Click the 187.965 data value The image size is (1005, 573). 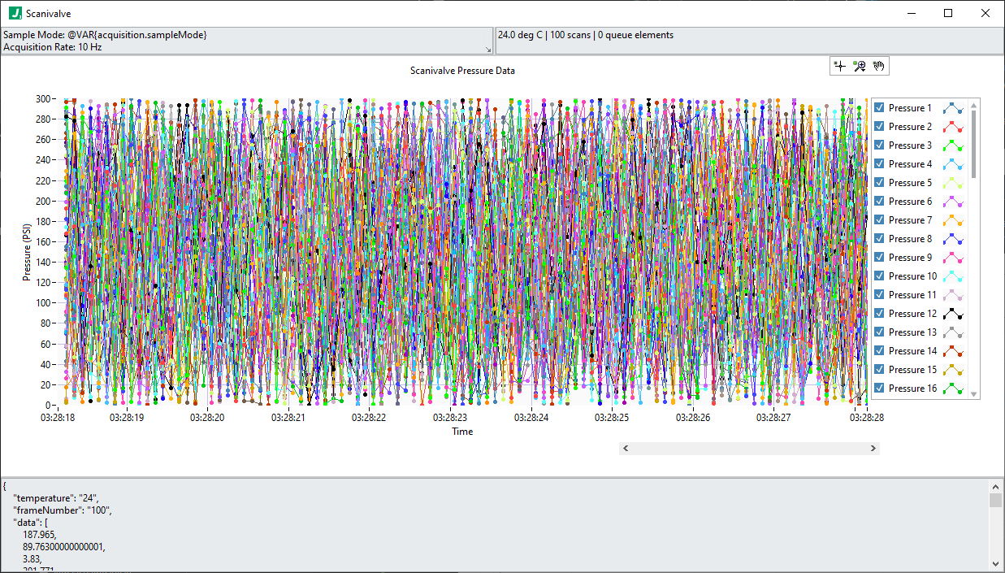click(x=41, y=535)
